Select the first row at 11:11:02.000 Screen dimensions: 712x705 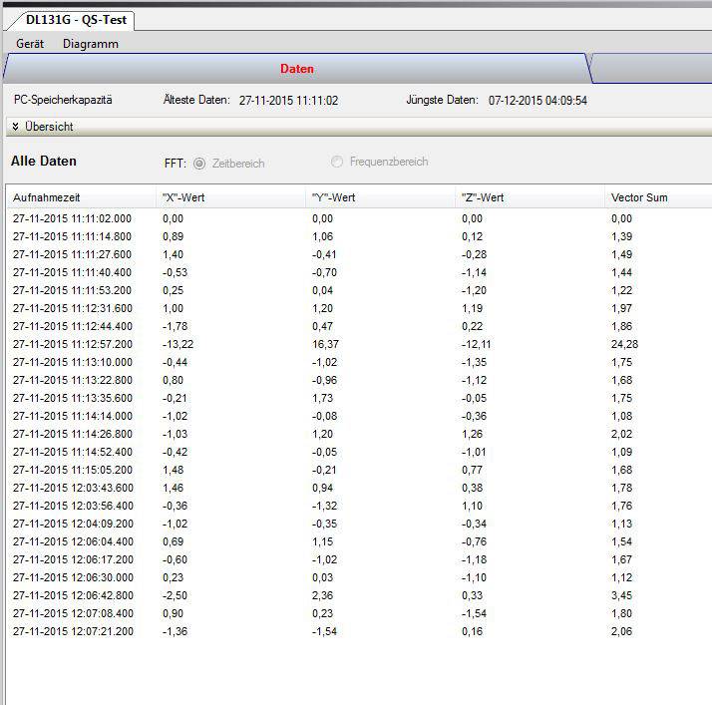72,217
